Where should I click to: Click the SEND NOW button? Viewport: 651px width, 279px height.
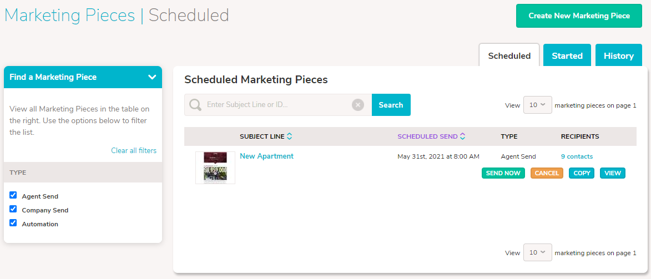coord(503,173)
